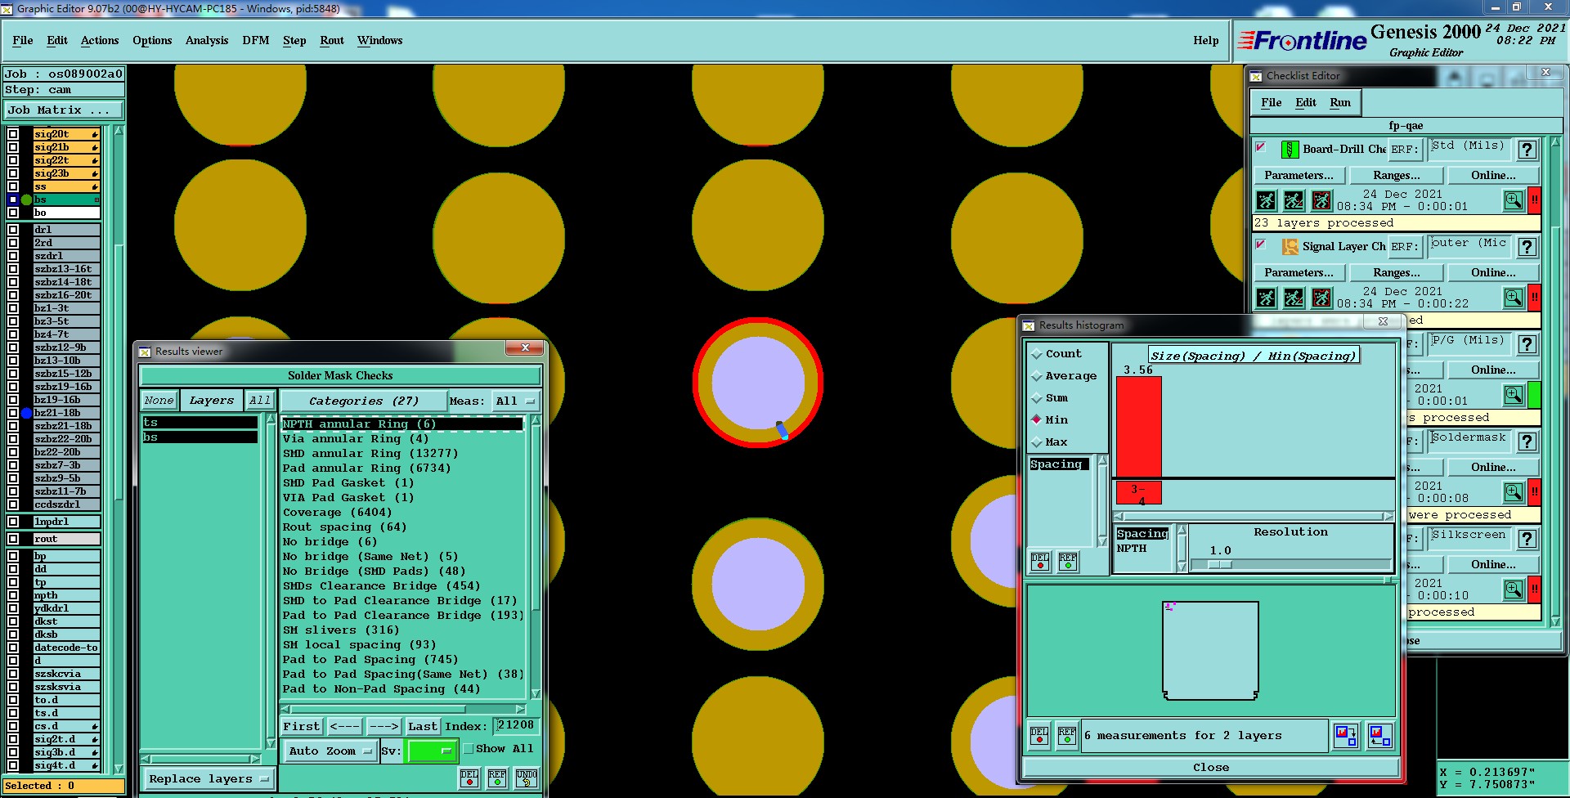Open Run menu in Checklist Editor
Screen dimensions: 1570x798
(1339, 103)
